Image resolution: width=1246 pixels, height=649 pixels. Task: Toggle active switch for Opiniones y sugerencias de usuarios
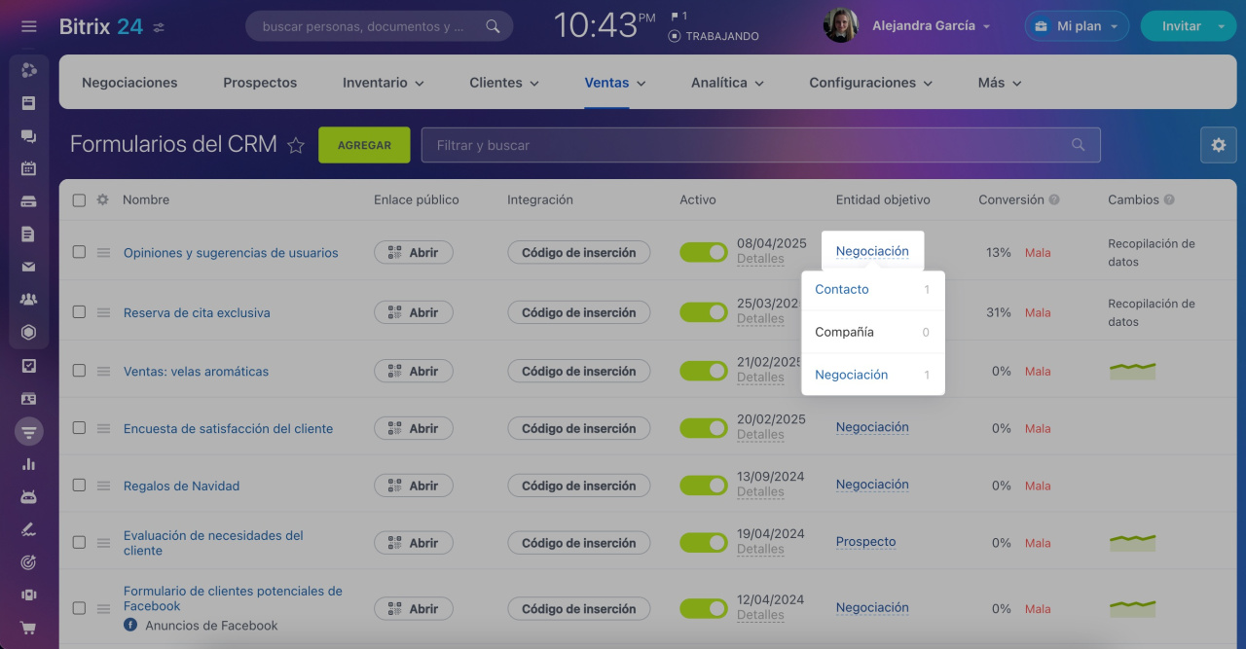point(703,252)
